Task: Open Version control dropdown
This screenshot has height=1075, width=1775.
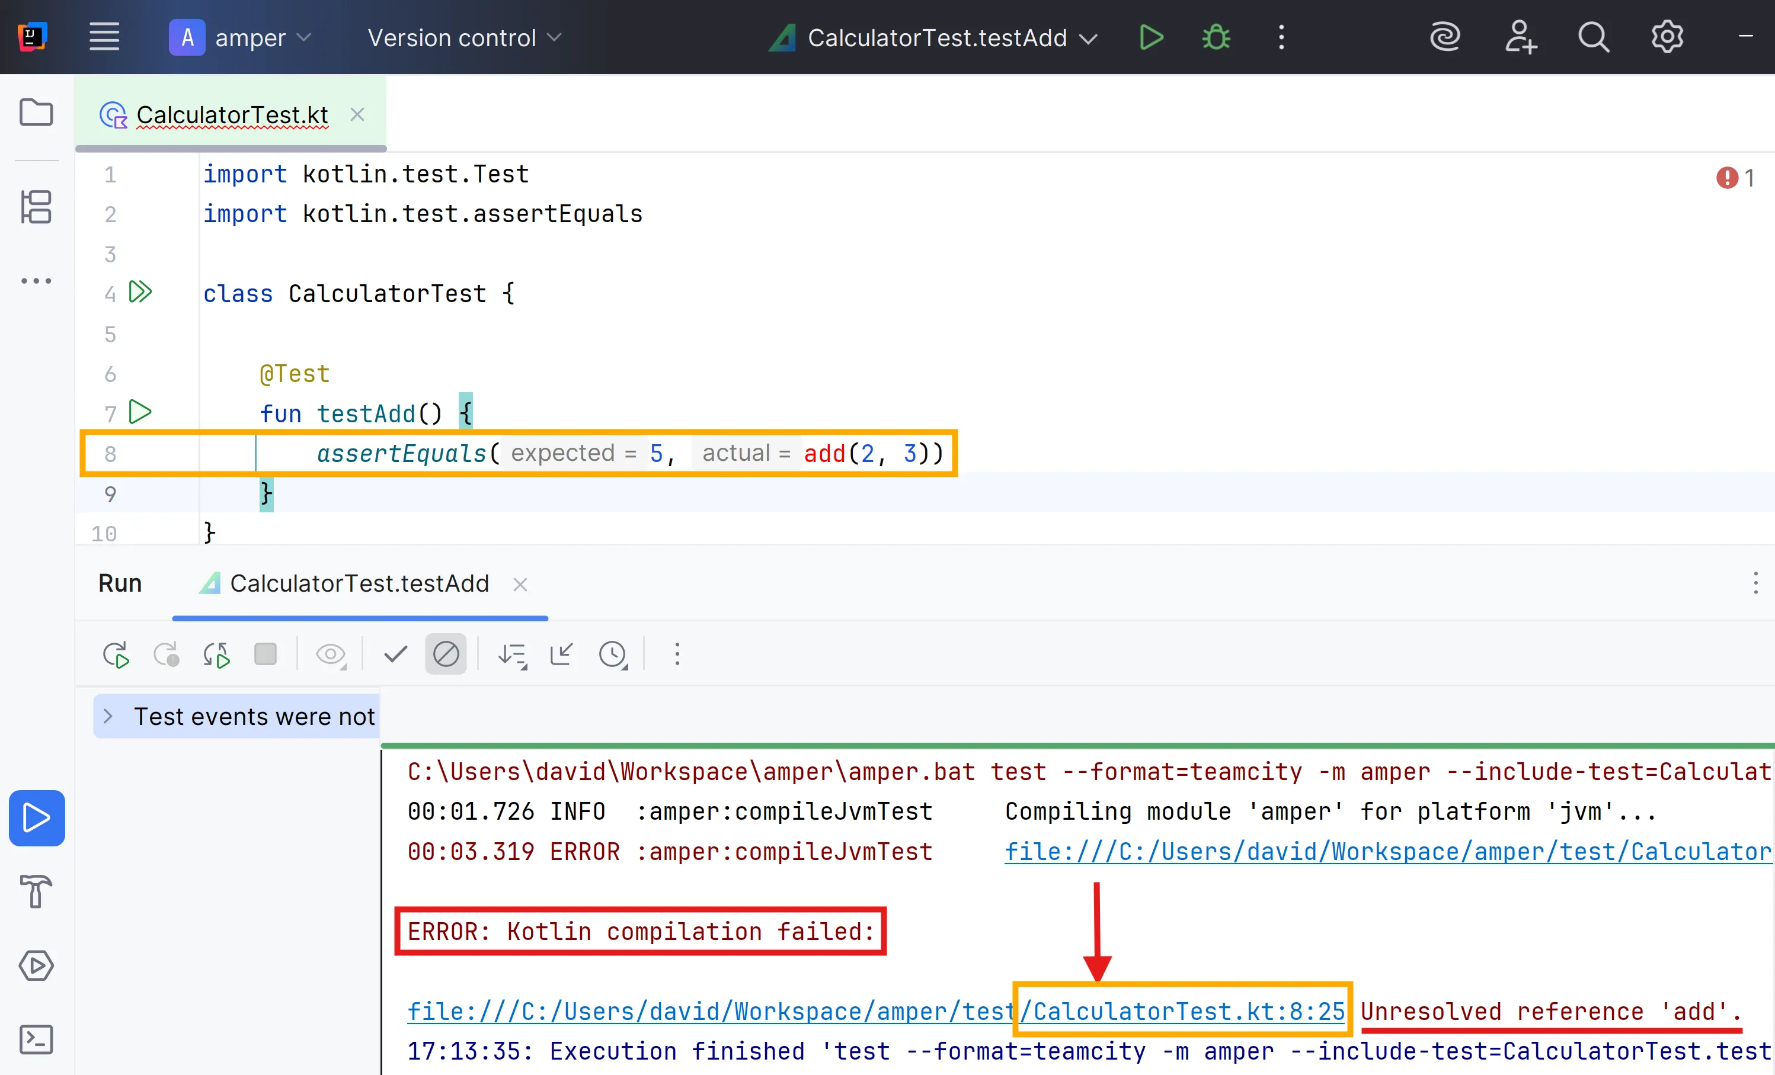Action: 464,37
